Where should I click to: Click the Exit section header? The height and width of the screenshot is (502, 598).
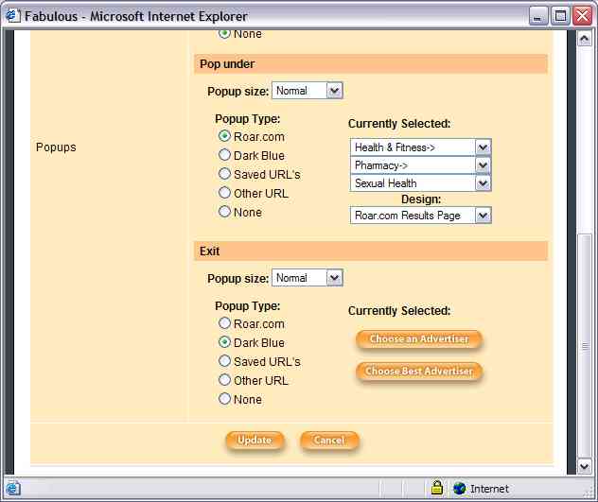point(371,251)
